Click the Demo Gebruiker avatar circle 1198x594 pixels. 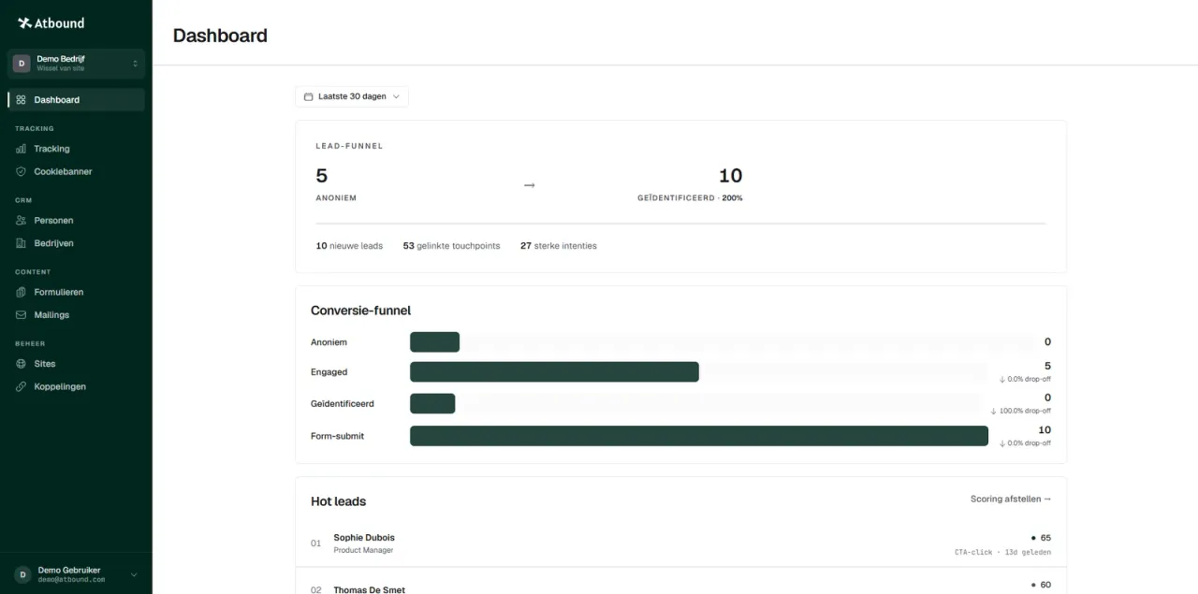(22, 574)
